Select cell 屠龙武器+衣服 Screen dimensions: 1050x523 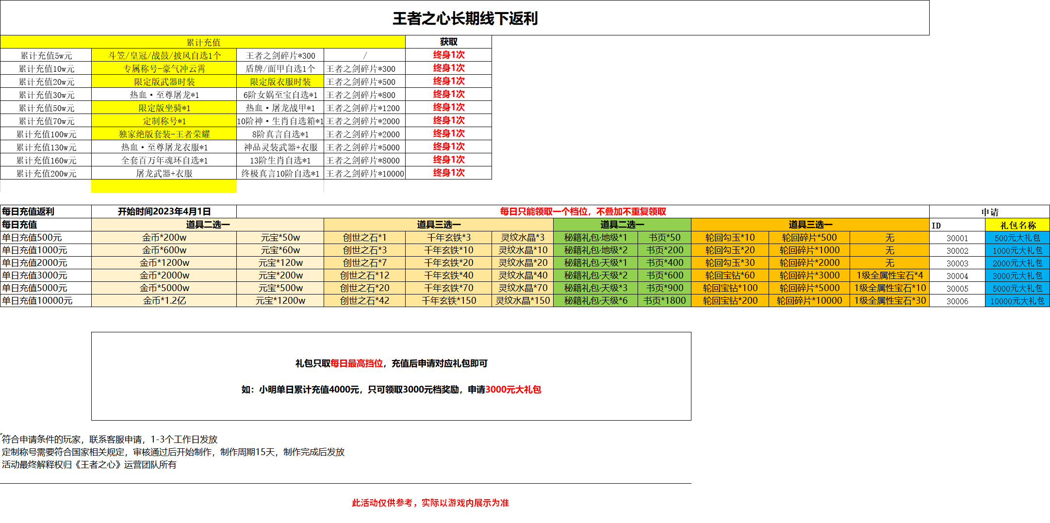pos(164,173)
